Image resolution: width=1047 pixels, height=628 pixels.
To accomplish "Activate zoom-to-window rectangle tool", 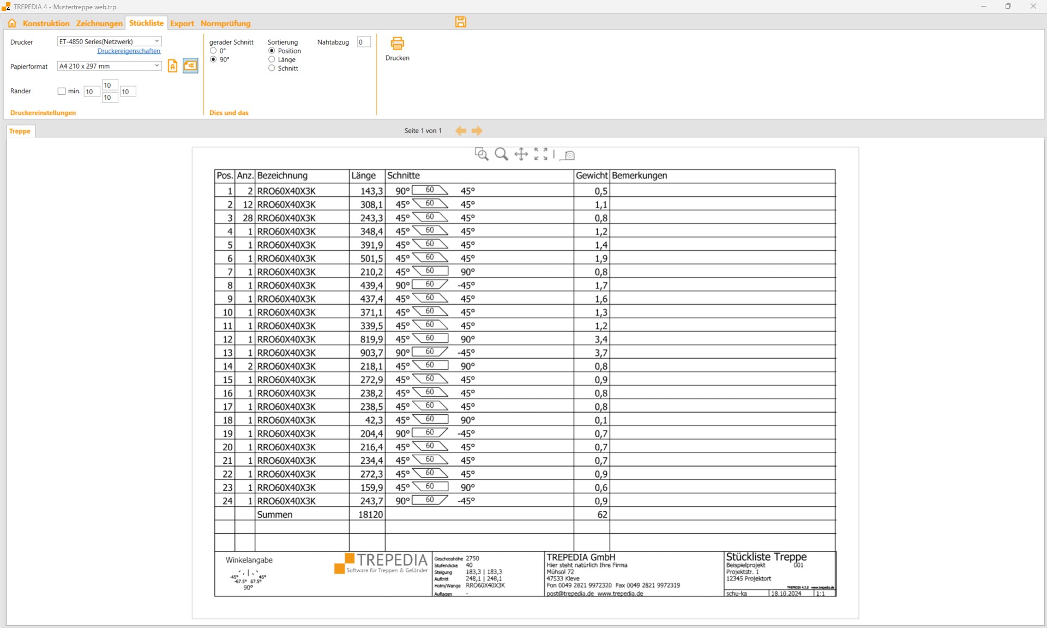I will click(481, 154).
